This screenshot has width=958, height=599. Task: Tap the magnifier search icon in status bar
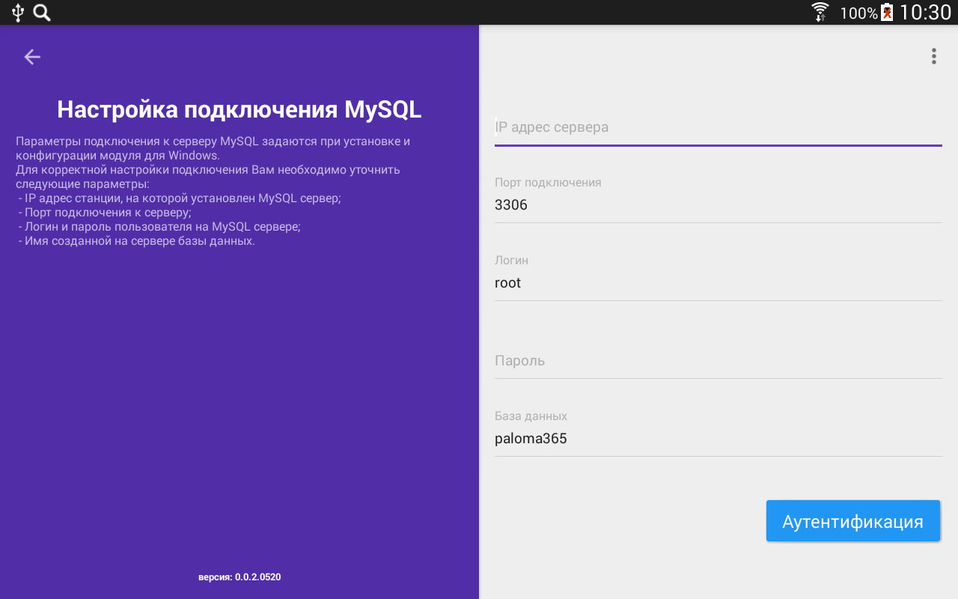pos(43,12)
